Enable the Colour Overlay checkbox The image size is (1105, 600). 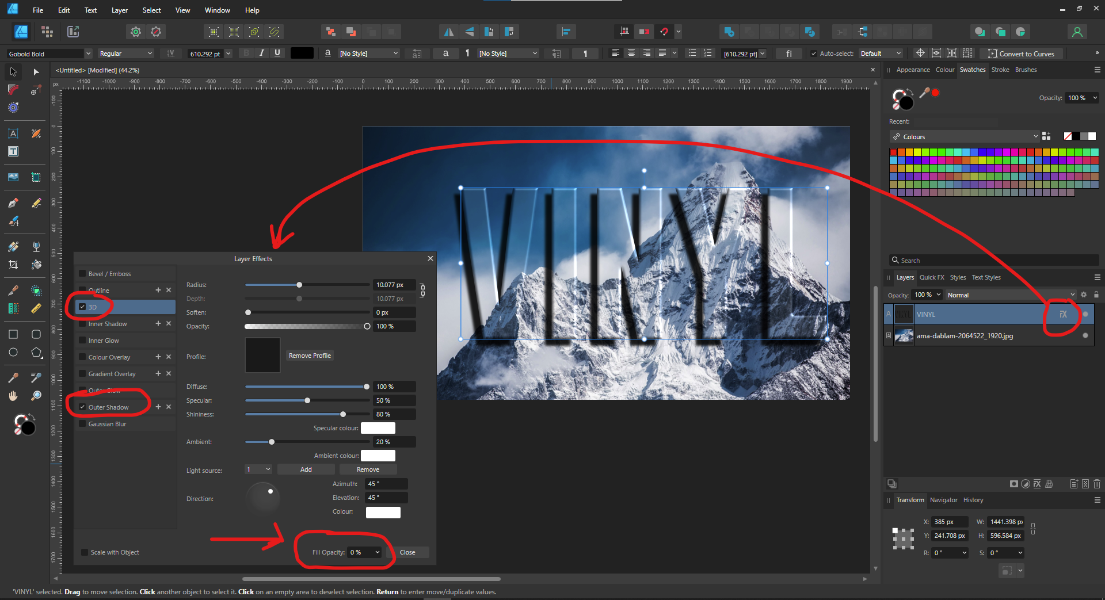tap(82, 357)
